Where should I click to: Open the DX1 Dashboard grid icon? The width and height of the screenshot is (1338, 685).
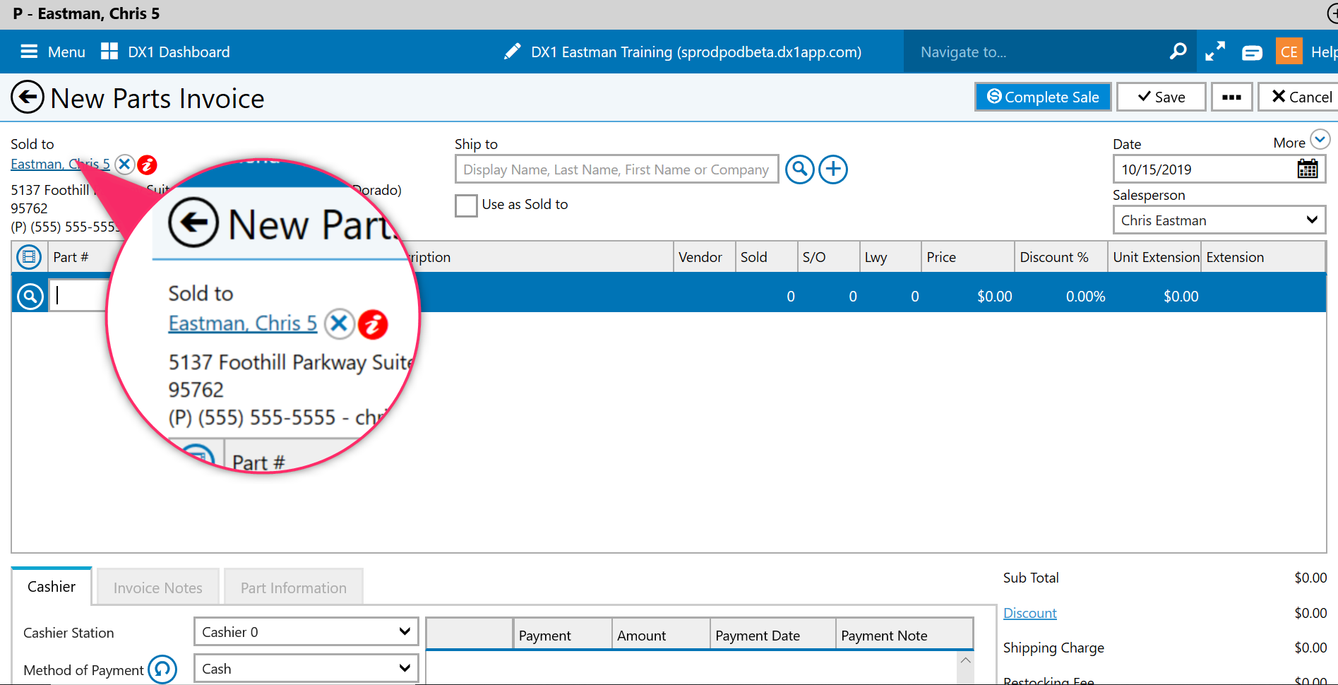[109, 52]
